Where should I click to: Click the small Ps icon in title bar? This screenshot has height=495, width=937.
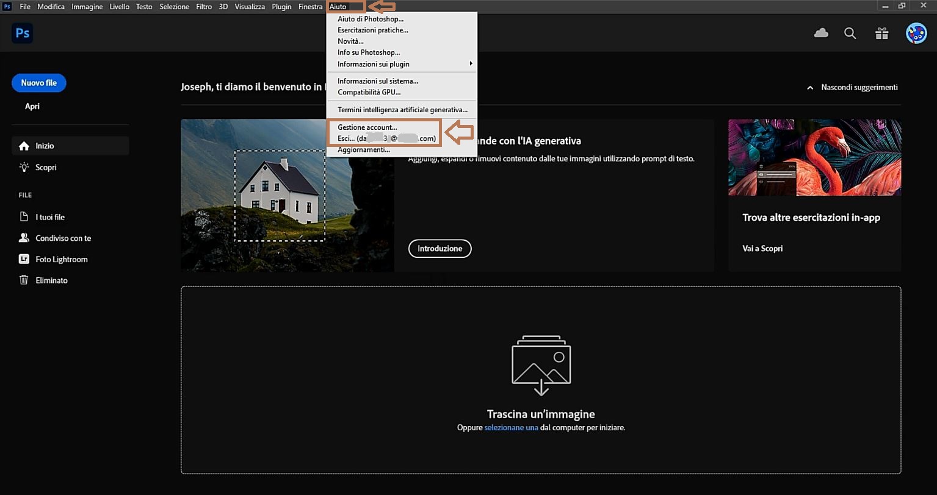click(7, 7)
